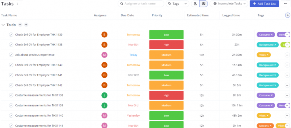This screenshot has height=128, width=291.
Task: Open the three-dot more options button
Action: pyautogui.click(x=286, y=4)
